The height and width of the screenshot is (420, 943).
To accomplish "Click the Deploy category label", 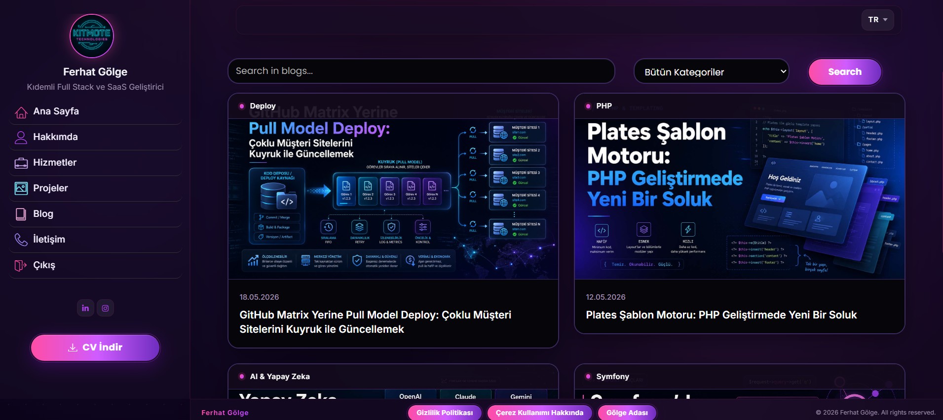I will (263, 106).
